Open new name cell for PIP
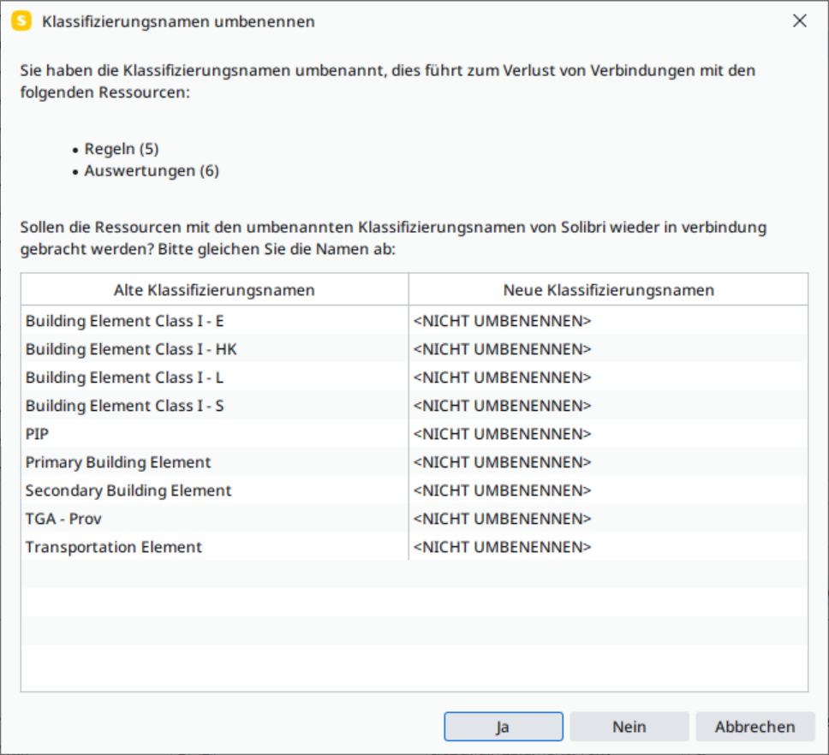Screen dimensions: 829x755 (609, 434)
